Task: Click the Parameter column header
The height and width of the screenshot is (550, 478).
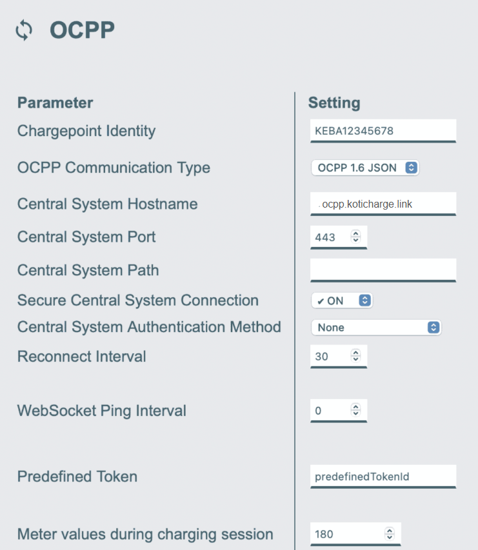Action: coord(55,103)
